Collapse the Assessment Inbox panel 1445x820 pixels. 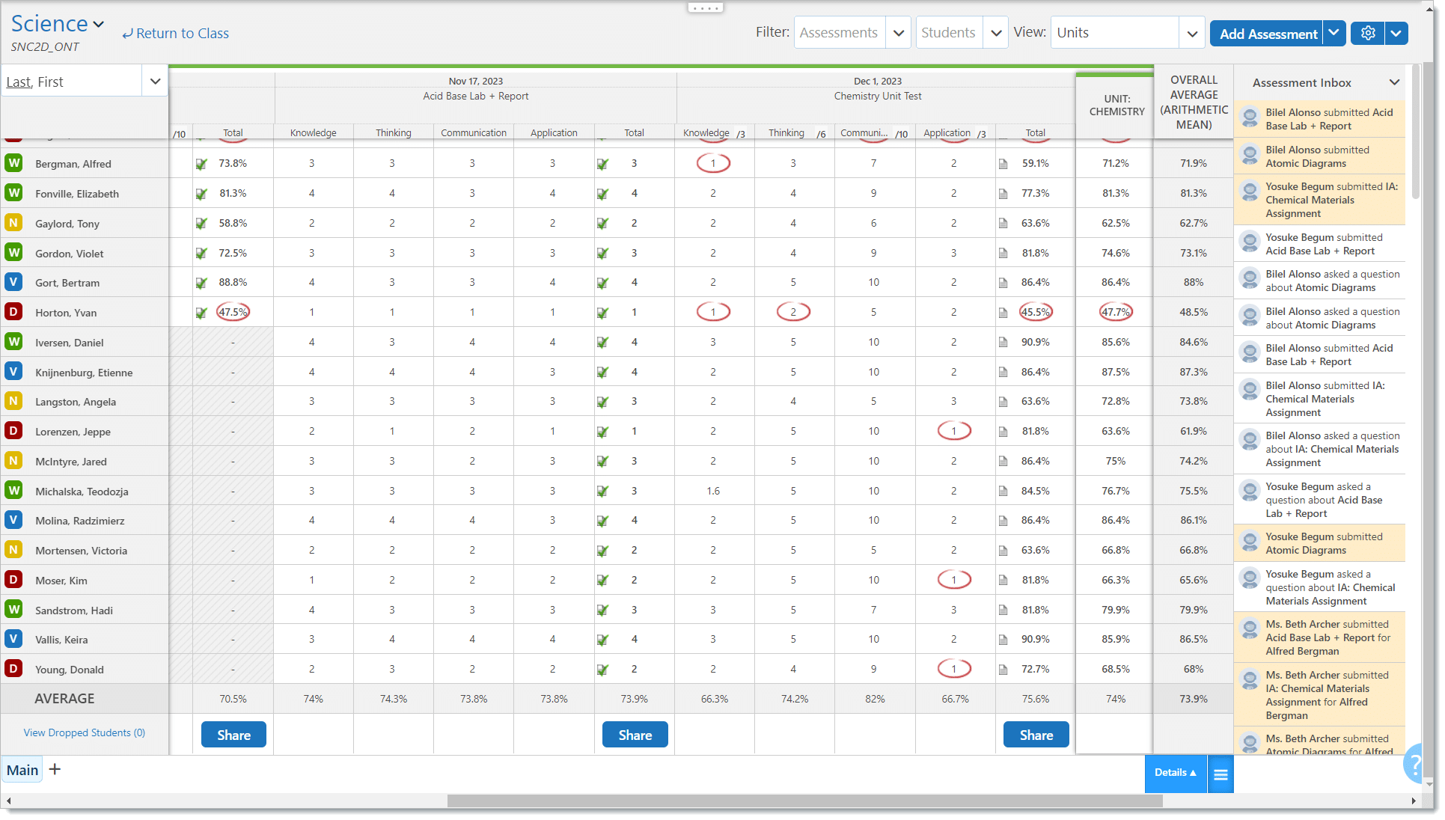coord(1393,82)
